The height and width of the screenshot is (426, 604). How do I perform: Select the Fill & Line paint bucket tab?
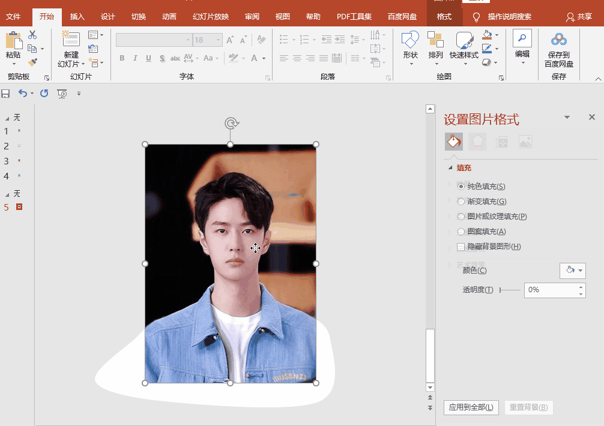click(x=454, y=142)
